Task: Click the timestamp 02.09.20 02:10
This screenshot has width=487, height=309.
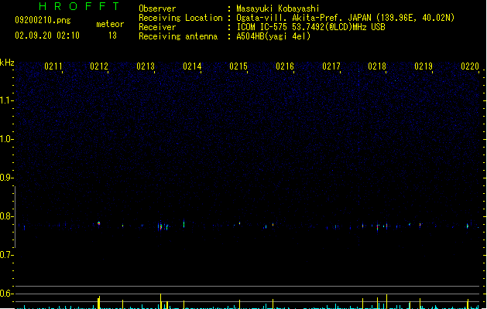Action: [x=47, y=36]
